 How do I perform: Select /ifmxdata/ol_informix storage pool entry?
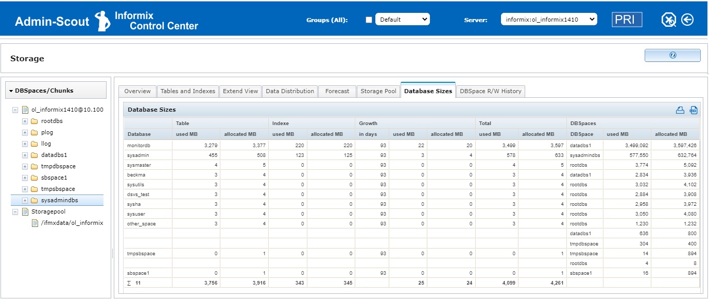[x=72, y=223]
